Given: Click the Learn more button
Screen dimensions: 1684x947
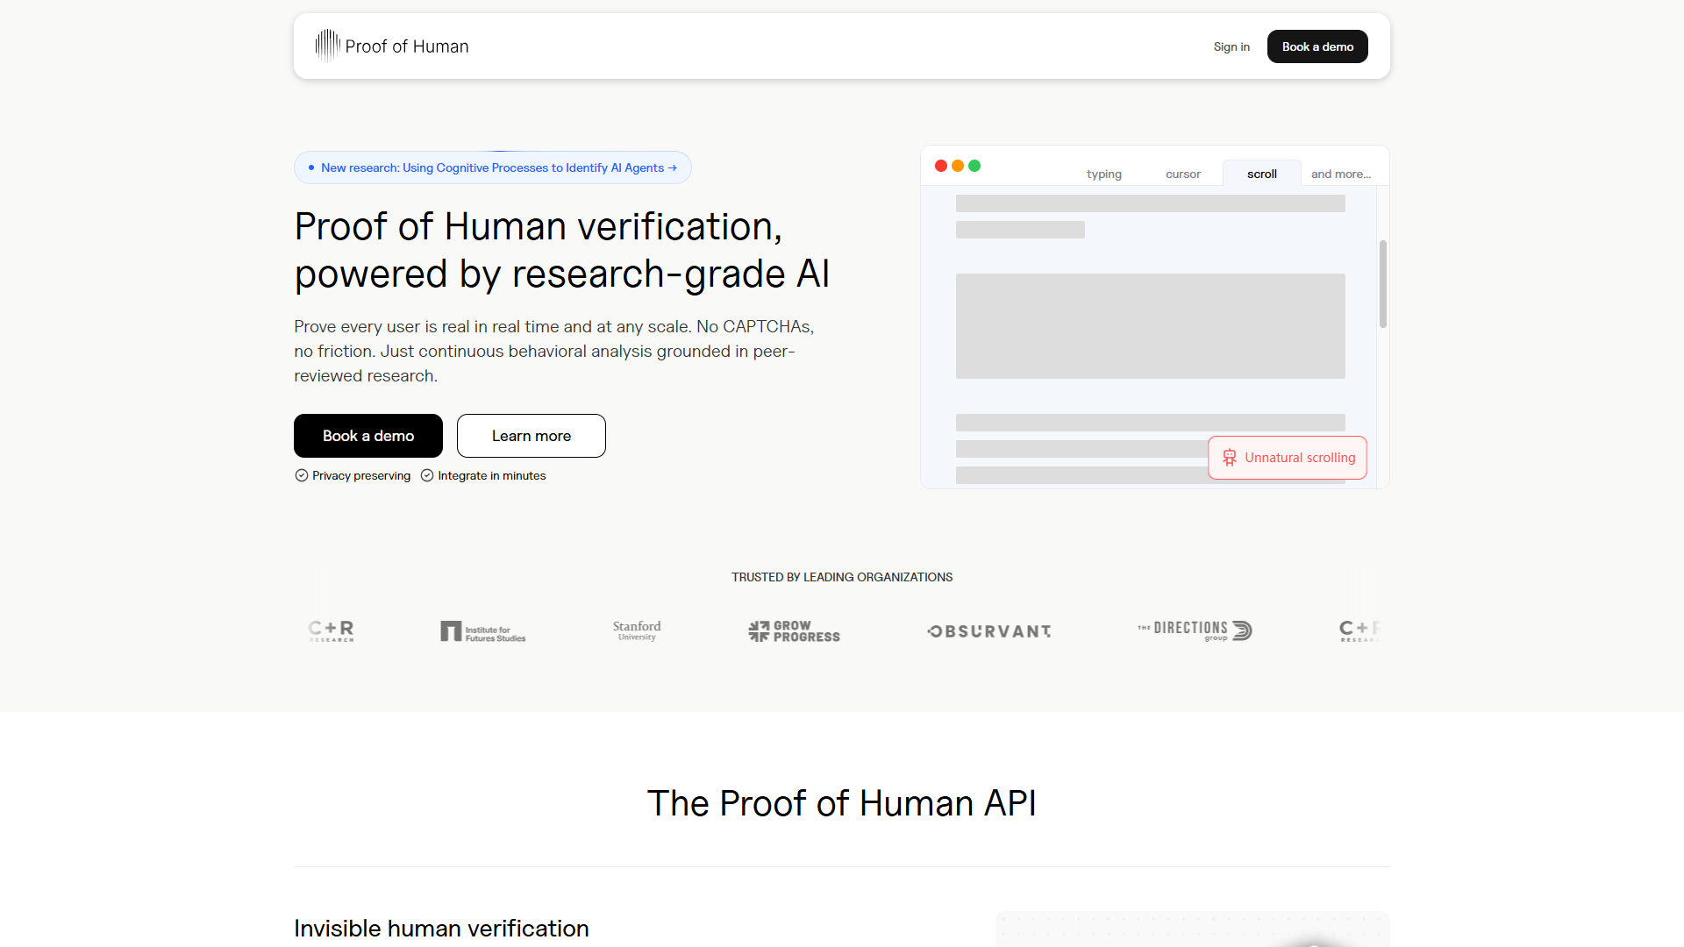Looking at the screenshot, I should [532, 436].
